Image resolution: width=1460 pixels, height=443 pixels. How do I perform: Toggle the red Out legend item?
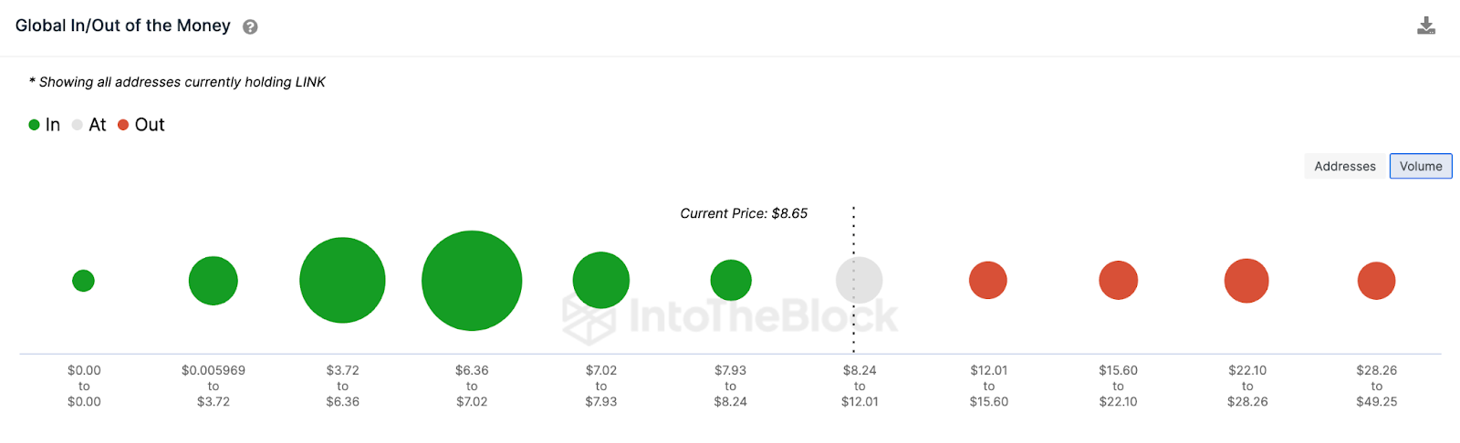[141, 125]
